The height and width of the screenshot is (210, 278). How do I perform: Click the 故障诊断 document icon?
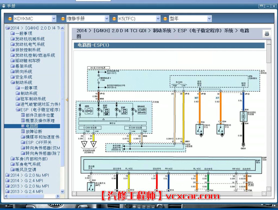click(x=23, y=131)
